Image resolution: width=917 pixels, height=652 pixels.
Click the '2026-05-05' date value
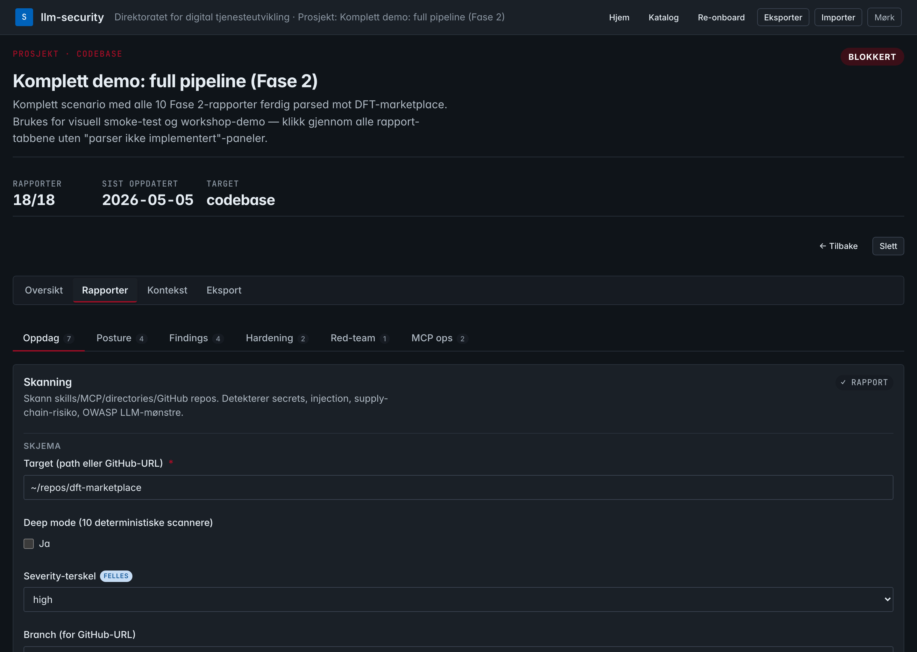click(148, 200)
